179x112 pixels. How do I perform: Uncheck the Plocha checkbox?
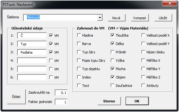tap(112, 69)
